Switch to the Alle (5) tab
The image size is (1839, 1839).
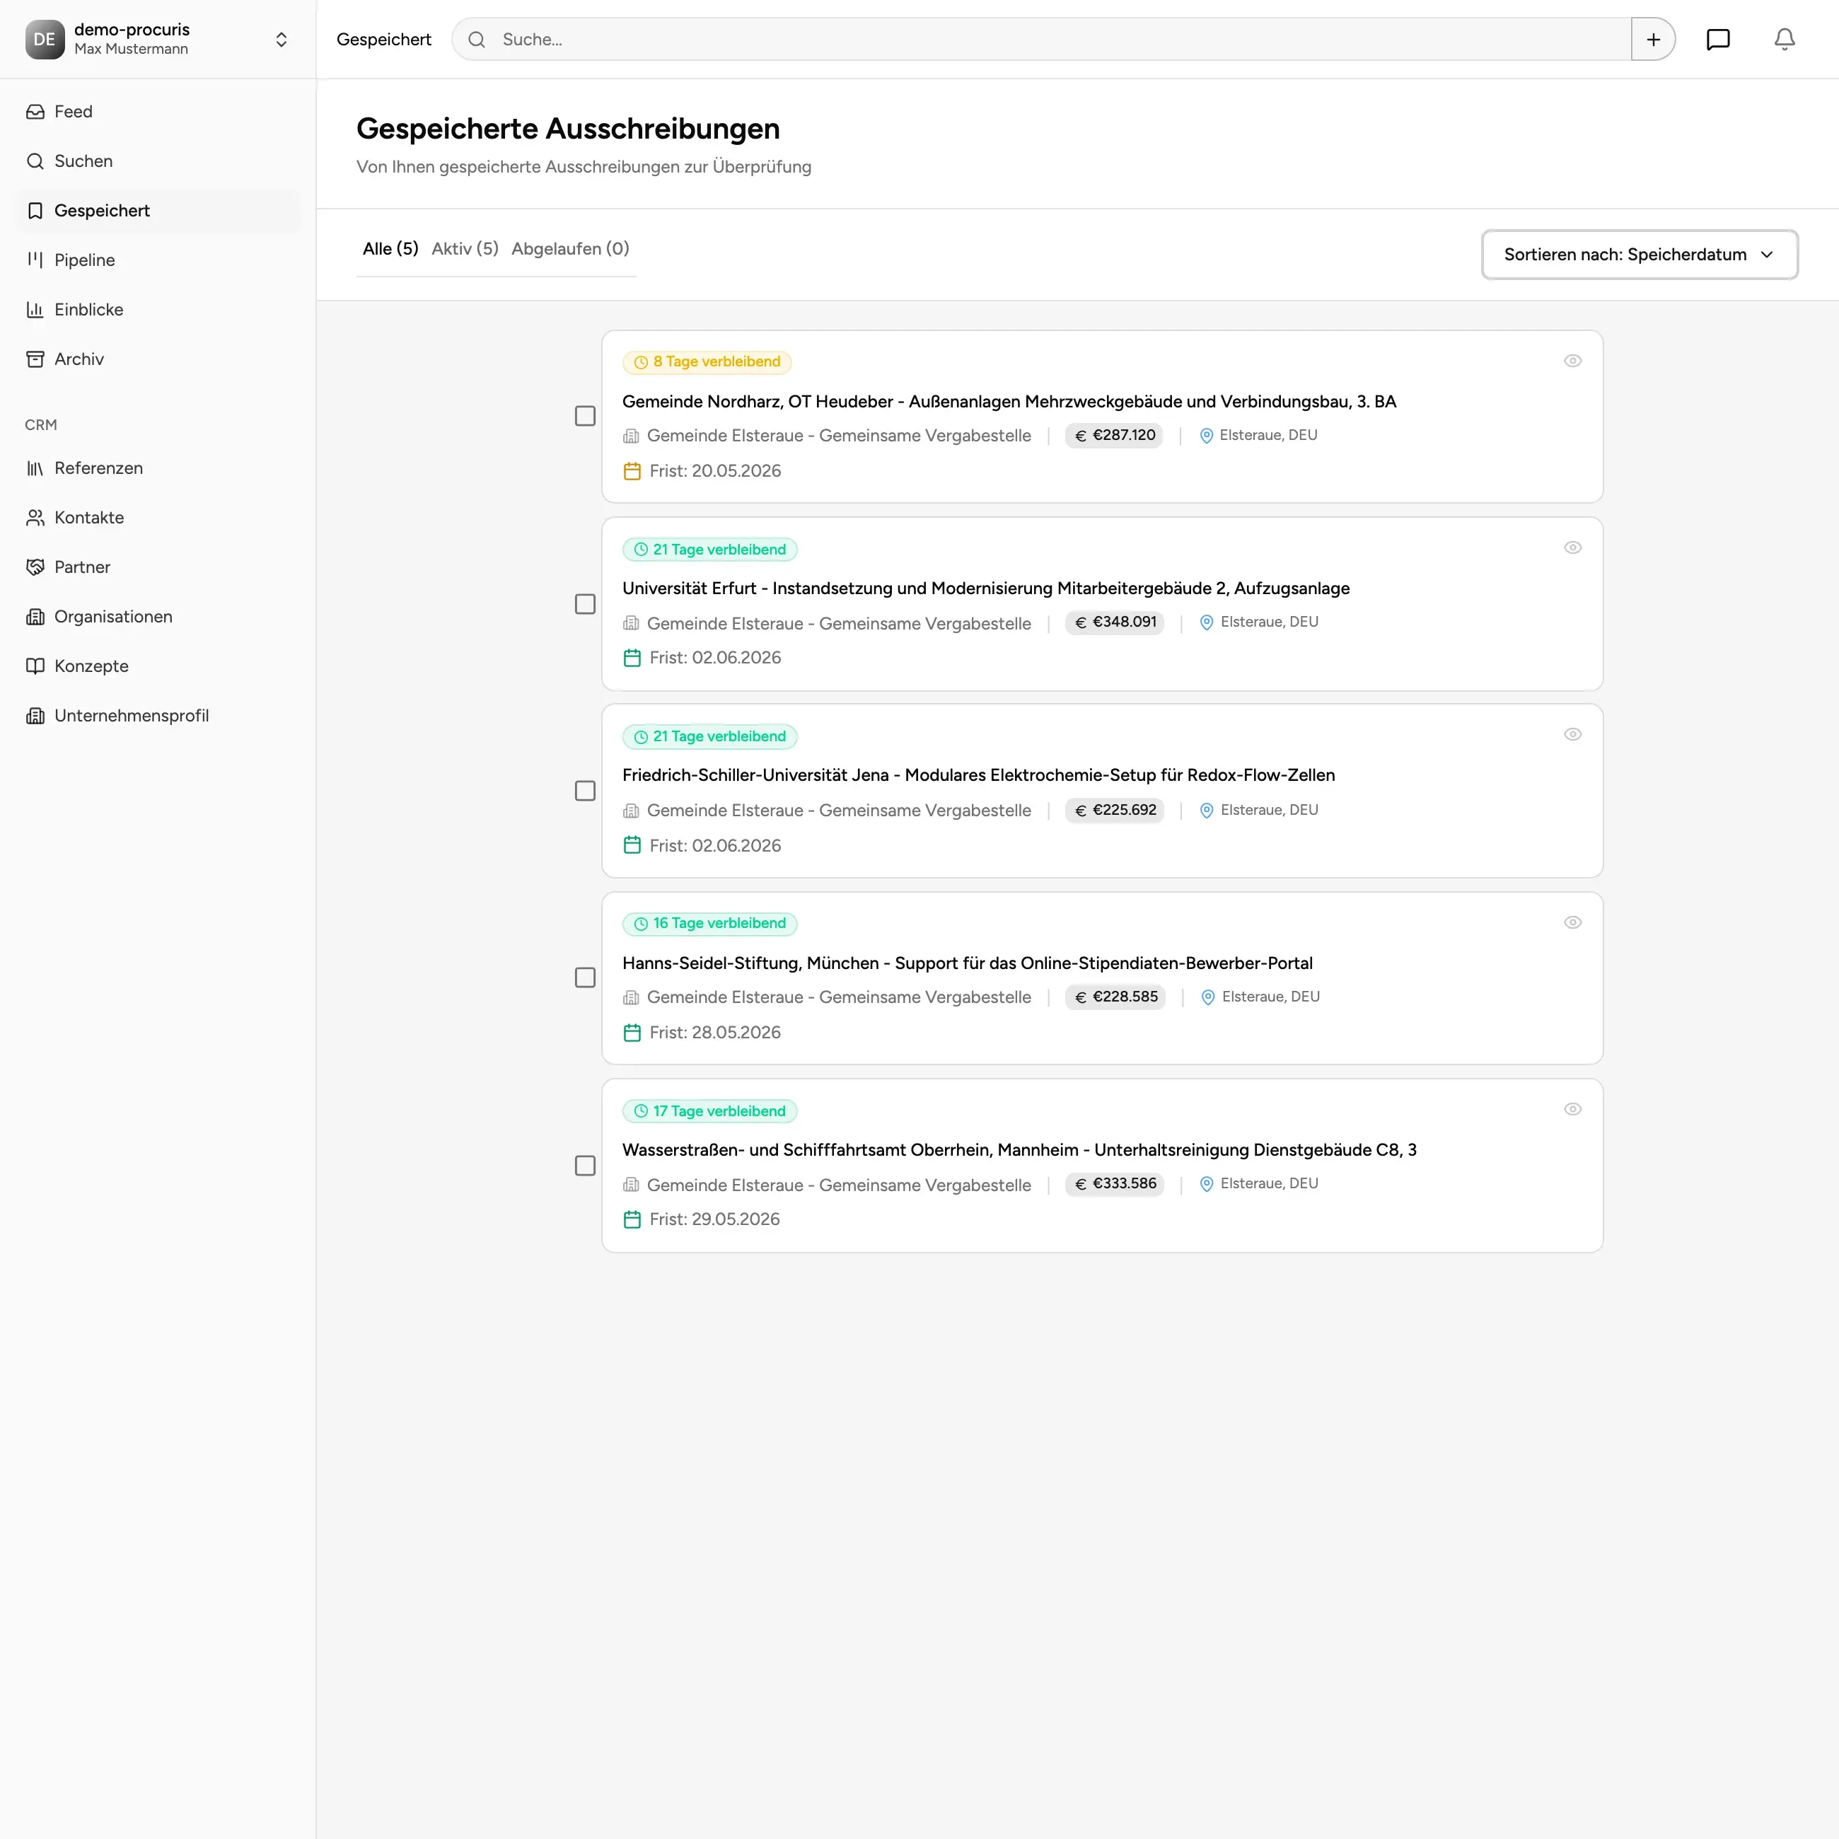tap(390, 248)
